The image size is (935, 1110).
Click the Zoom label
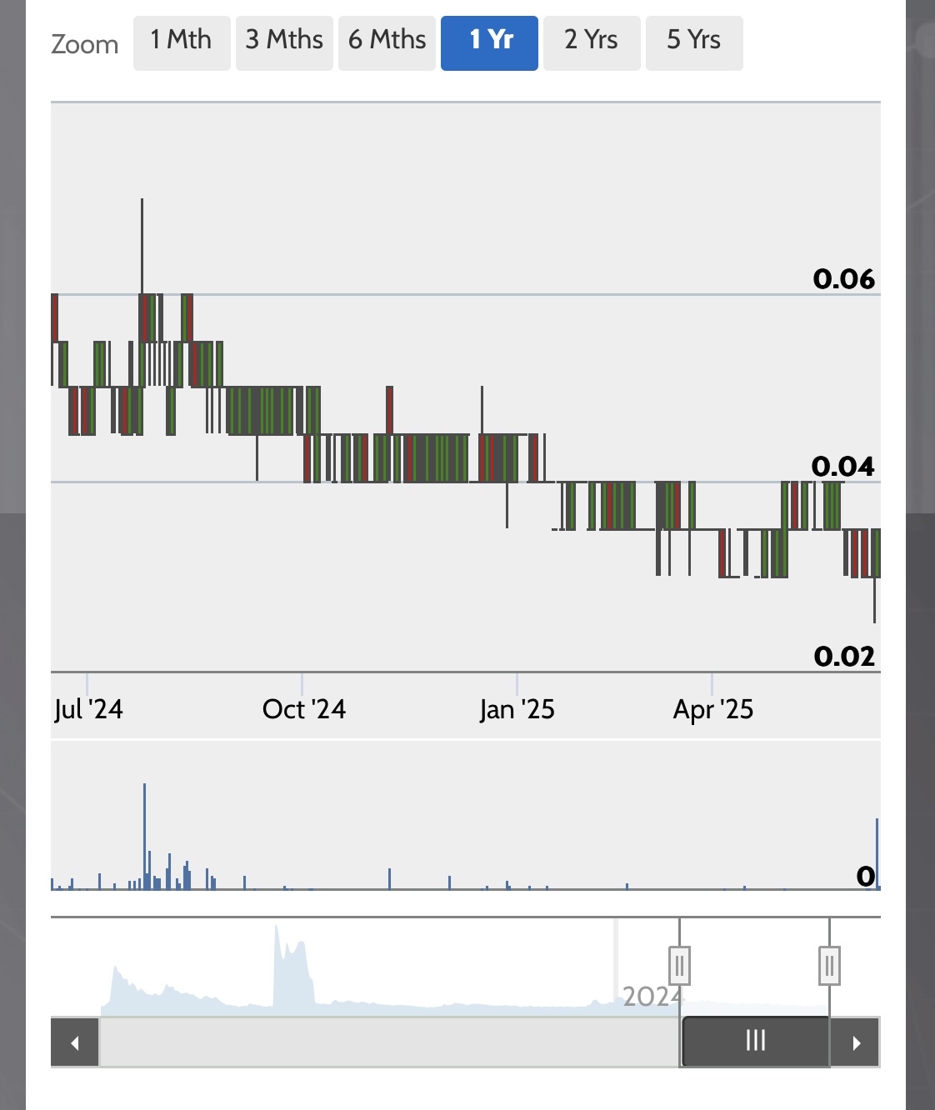tap(85, 44)
